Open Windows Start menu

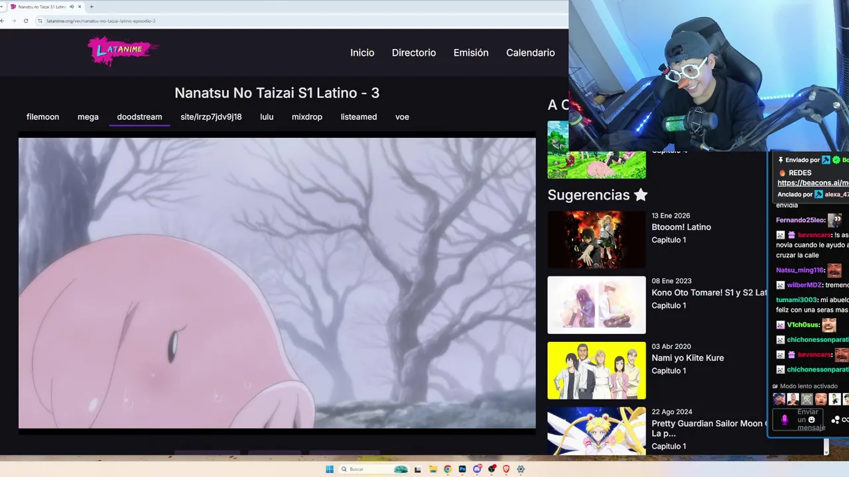330,469
